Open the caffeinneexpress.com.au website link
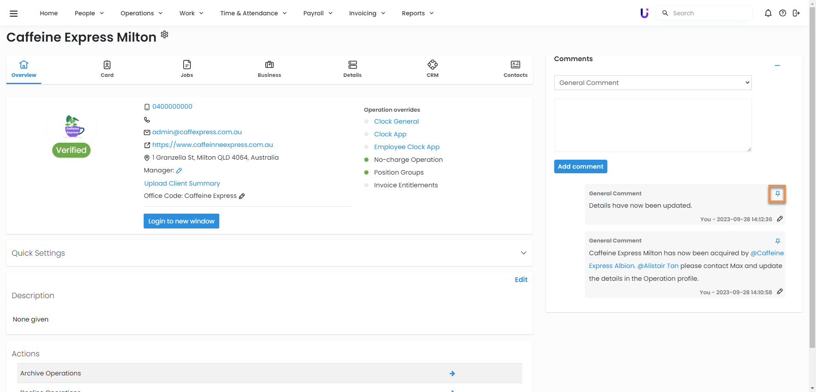816x392 pixels. (x=212, y=145)
